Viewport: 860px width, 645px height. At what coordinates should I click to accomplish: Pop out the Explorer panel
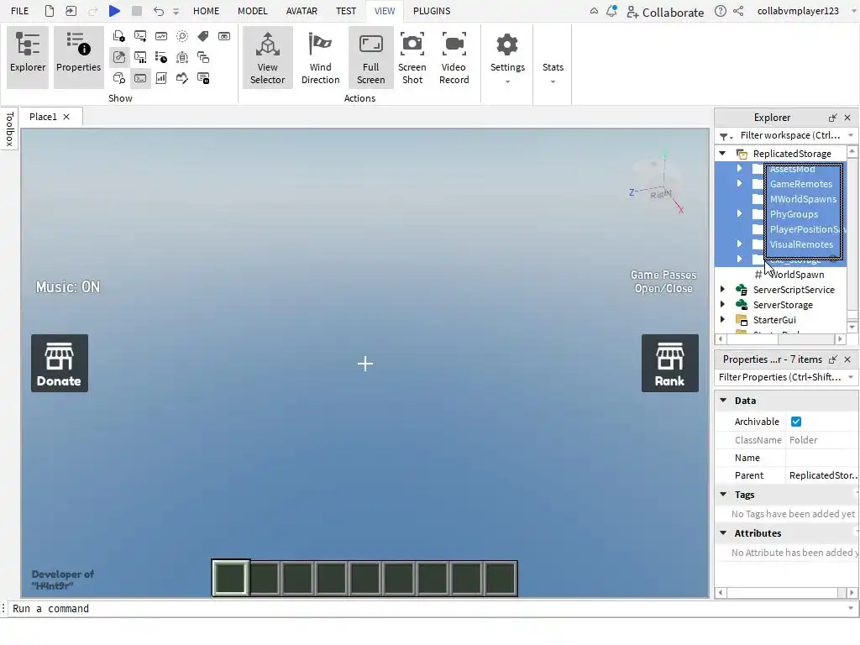coord(832,118)
